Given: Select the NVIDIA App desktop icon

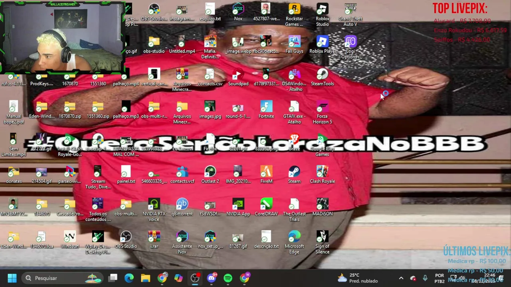Looking at the screenshot, I should (x=238, y=208).
